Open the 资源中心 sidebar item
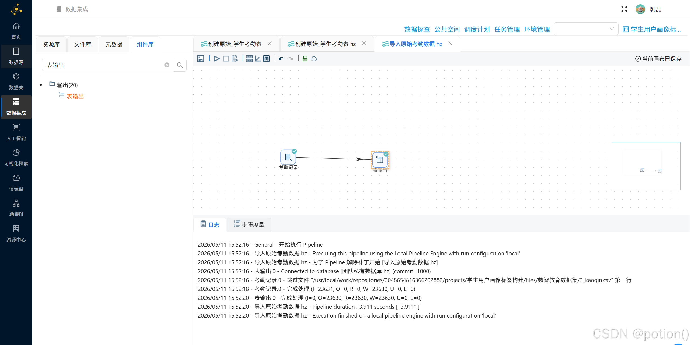 pyautogui.click(x=16, y=234)
